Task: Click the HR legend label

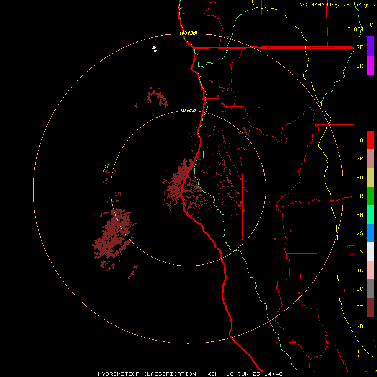Action: [359, 196]
